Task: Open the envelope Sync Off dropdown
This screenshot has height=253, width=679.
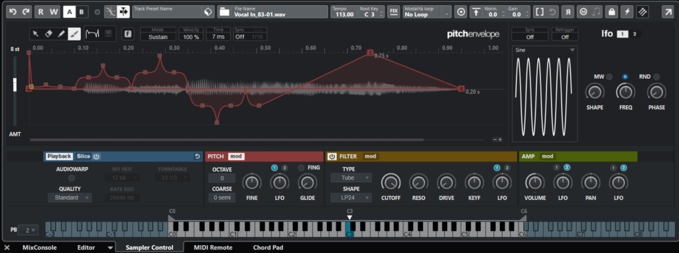Action: pos(239,37)
